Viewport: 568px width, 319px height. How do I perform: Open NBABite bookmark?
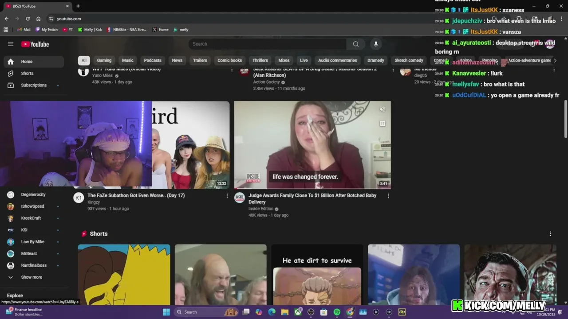126,30
